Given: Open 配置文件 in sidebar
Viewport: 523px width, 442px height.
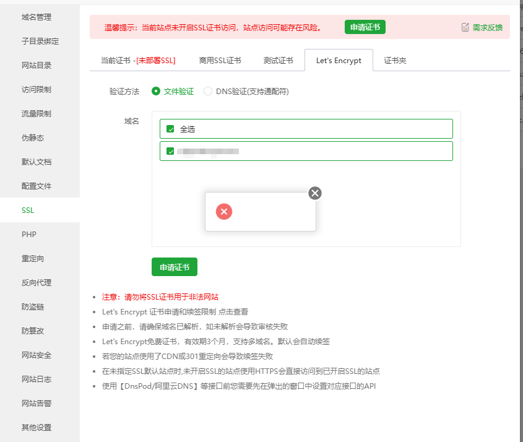Looking at the screenshot, I should (x=37, y=186).
